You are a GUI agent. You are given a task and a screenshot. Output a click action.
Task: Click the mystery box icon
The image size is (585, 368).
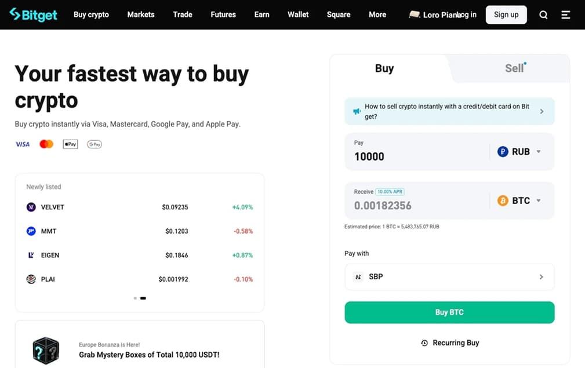tap(46, 351)
